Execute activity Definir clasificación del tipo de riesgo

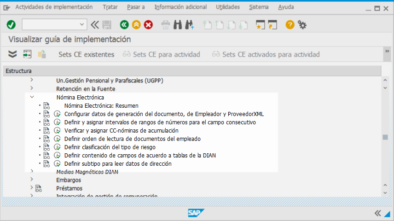click(x=57, y=147)
